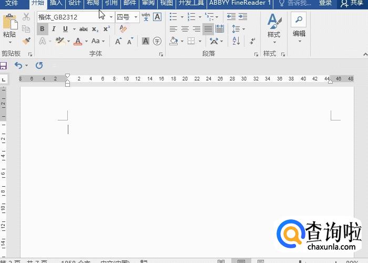The height and width of the screenshot is (263, 368).
Task: Clear all formatting with the eraser icon
Action: coord(123,29)
